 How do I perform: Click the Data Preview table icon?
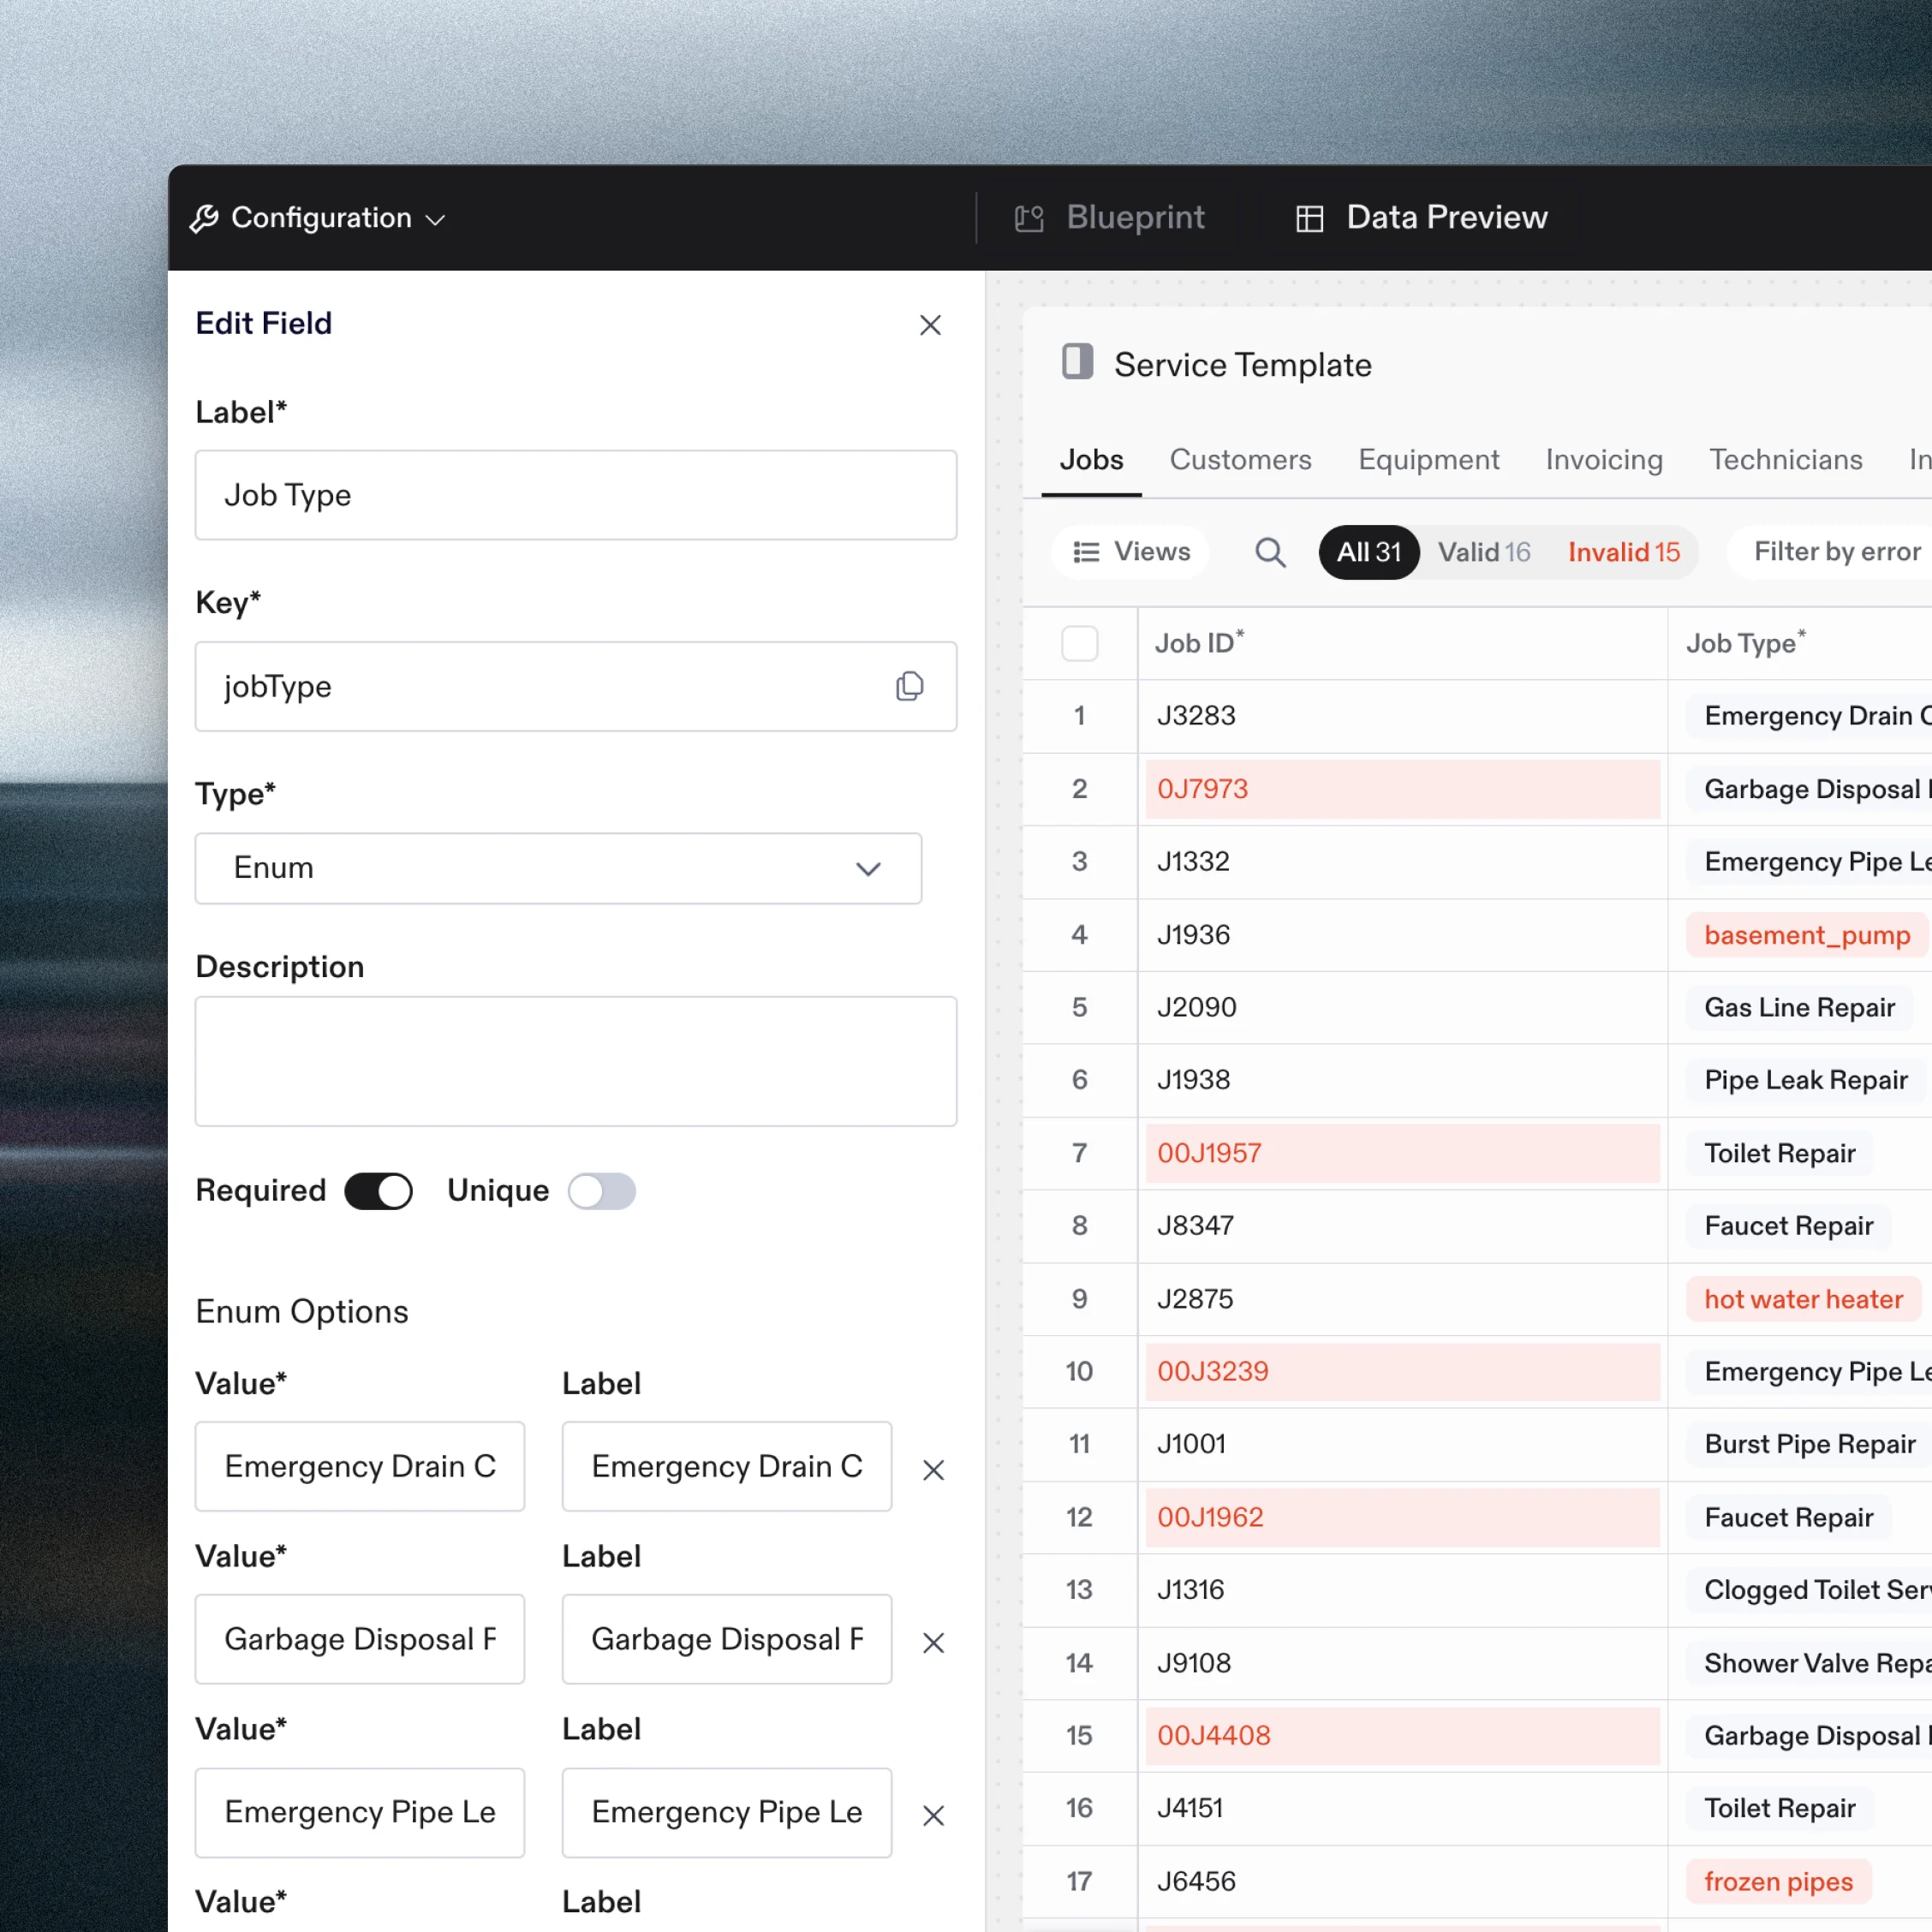1309,218
